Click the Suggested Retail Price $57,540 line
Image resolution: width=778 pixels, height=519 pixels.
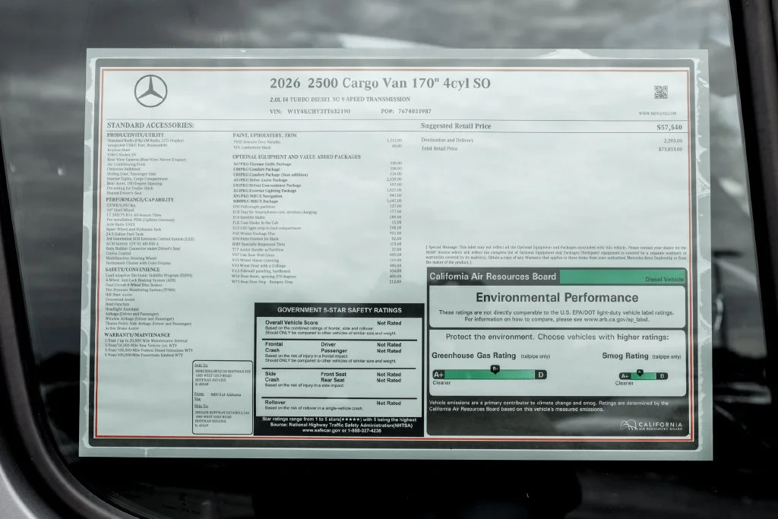point(552,127)
